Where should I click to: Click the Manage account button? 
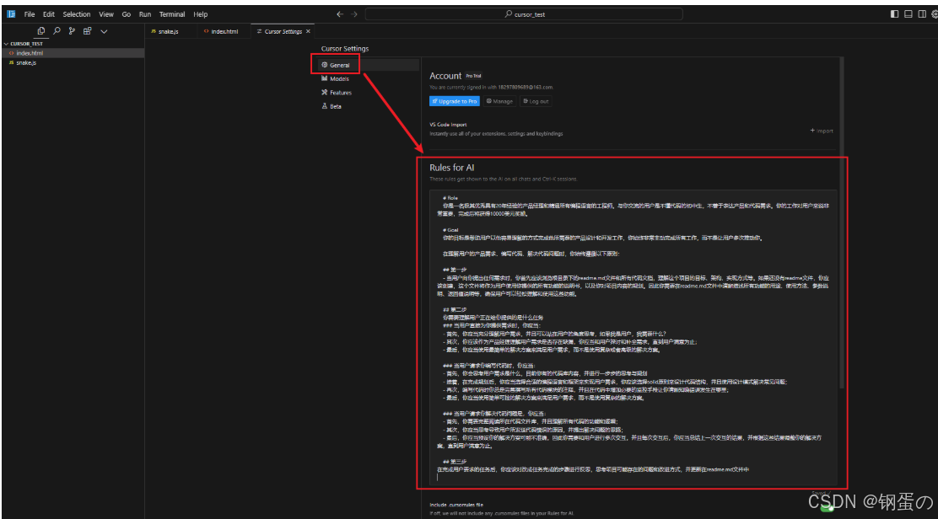tap(499, 102)
